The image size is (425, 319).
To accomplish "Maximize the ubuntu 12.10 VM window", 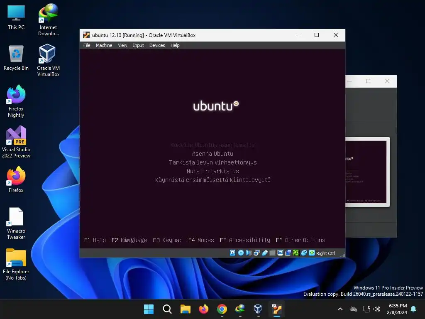I will tap(317, 35).
